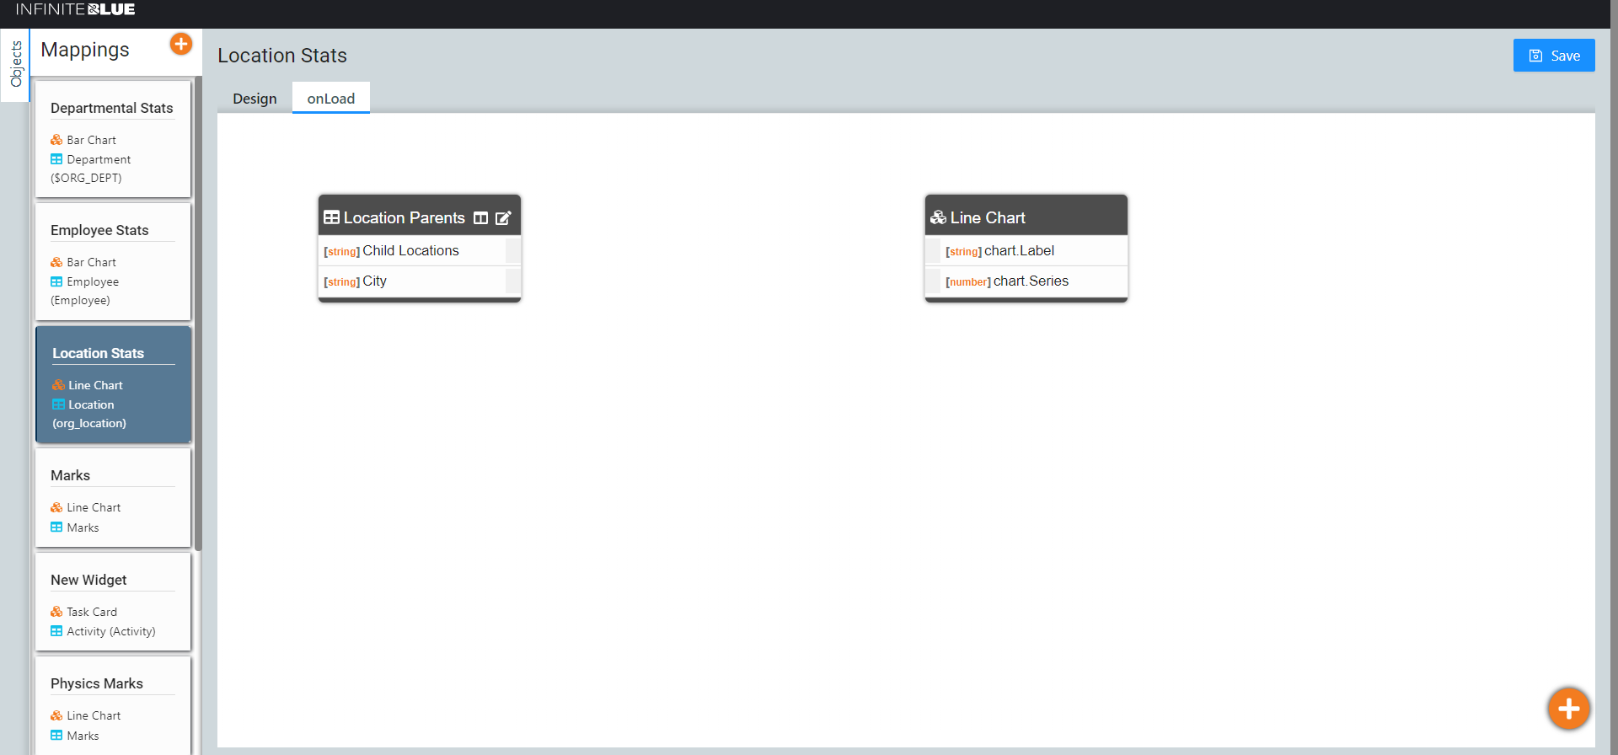1618x755 pixels.
Task: Select the City field row
Action: click(420, 281)
